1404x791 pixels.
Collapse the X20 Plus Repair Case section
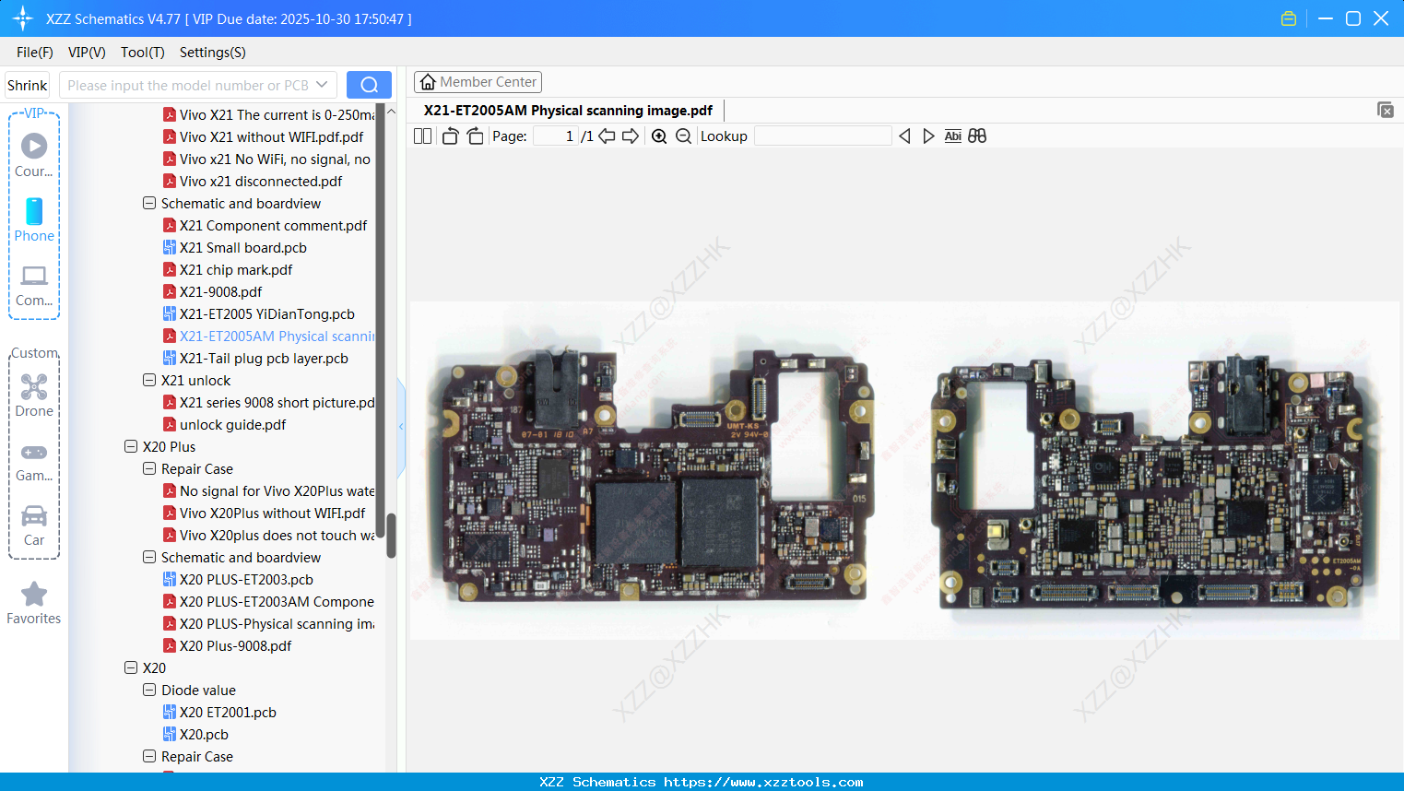point(149,468)
